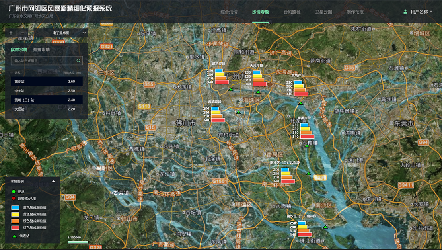The image size is (442, 250).
Task: Click the red 红色警戒潮位值 legend swatch
Action: [x=16, y=228]
